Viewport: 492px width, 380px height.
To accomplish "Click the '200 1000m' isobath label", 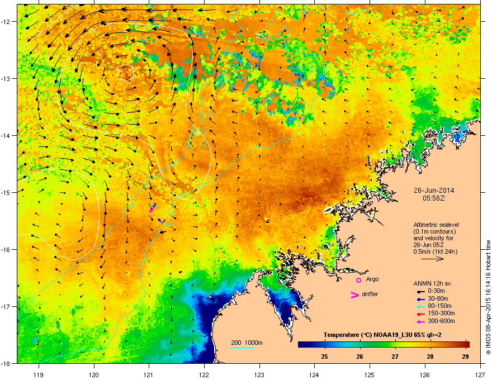I will pos(247,343).
